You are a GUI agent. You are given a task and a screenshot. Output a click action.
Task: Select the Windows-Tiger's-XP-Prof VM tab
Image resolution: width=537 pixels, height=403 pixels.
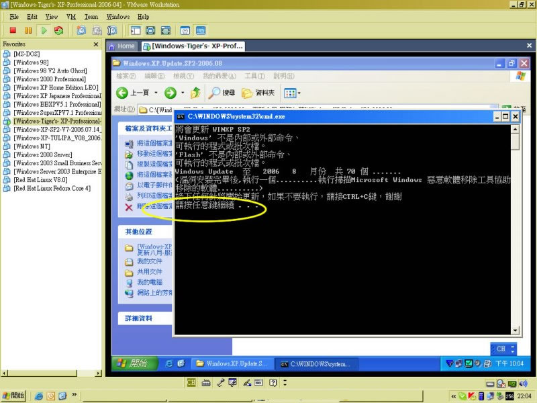pos(193,46)
